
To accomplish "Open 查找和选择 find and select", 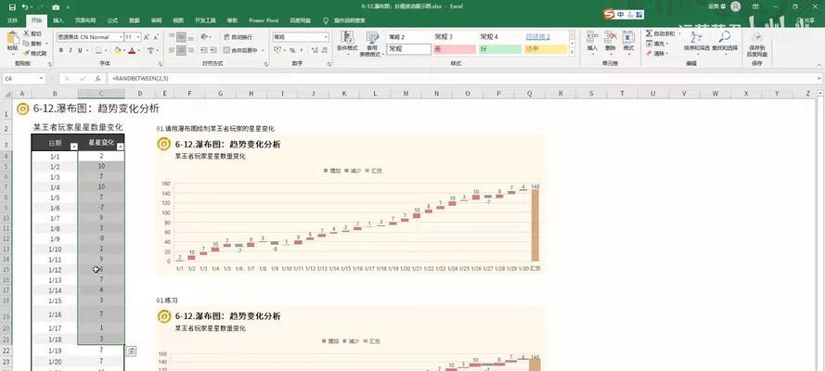I will pyautogui.click(x=725, y=41).
